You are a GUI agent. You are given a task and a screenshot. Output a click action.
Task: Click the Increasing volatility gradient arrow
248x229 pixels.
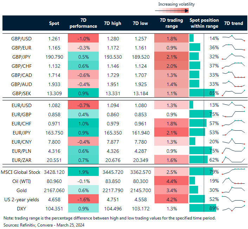[x=176, y=11]
